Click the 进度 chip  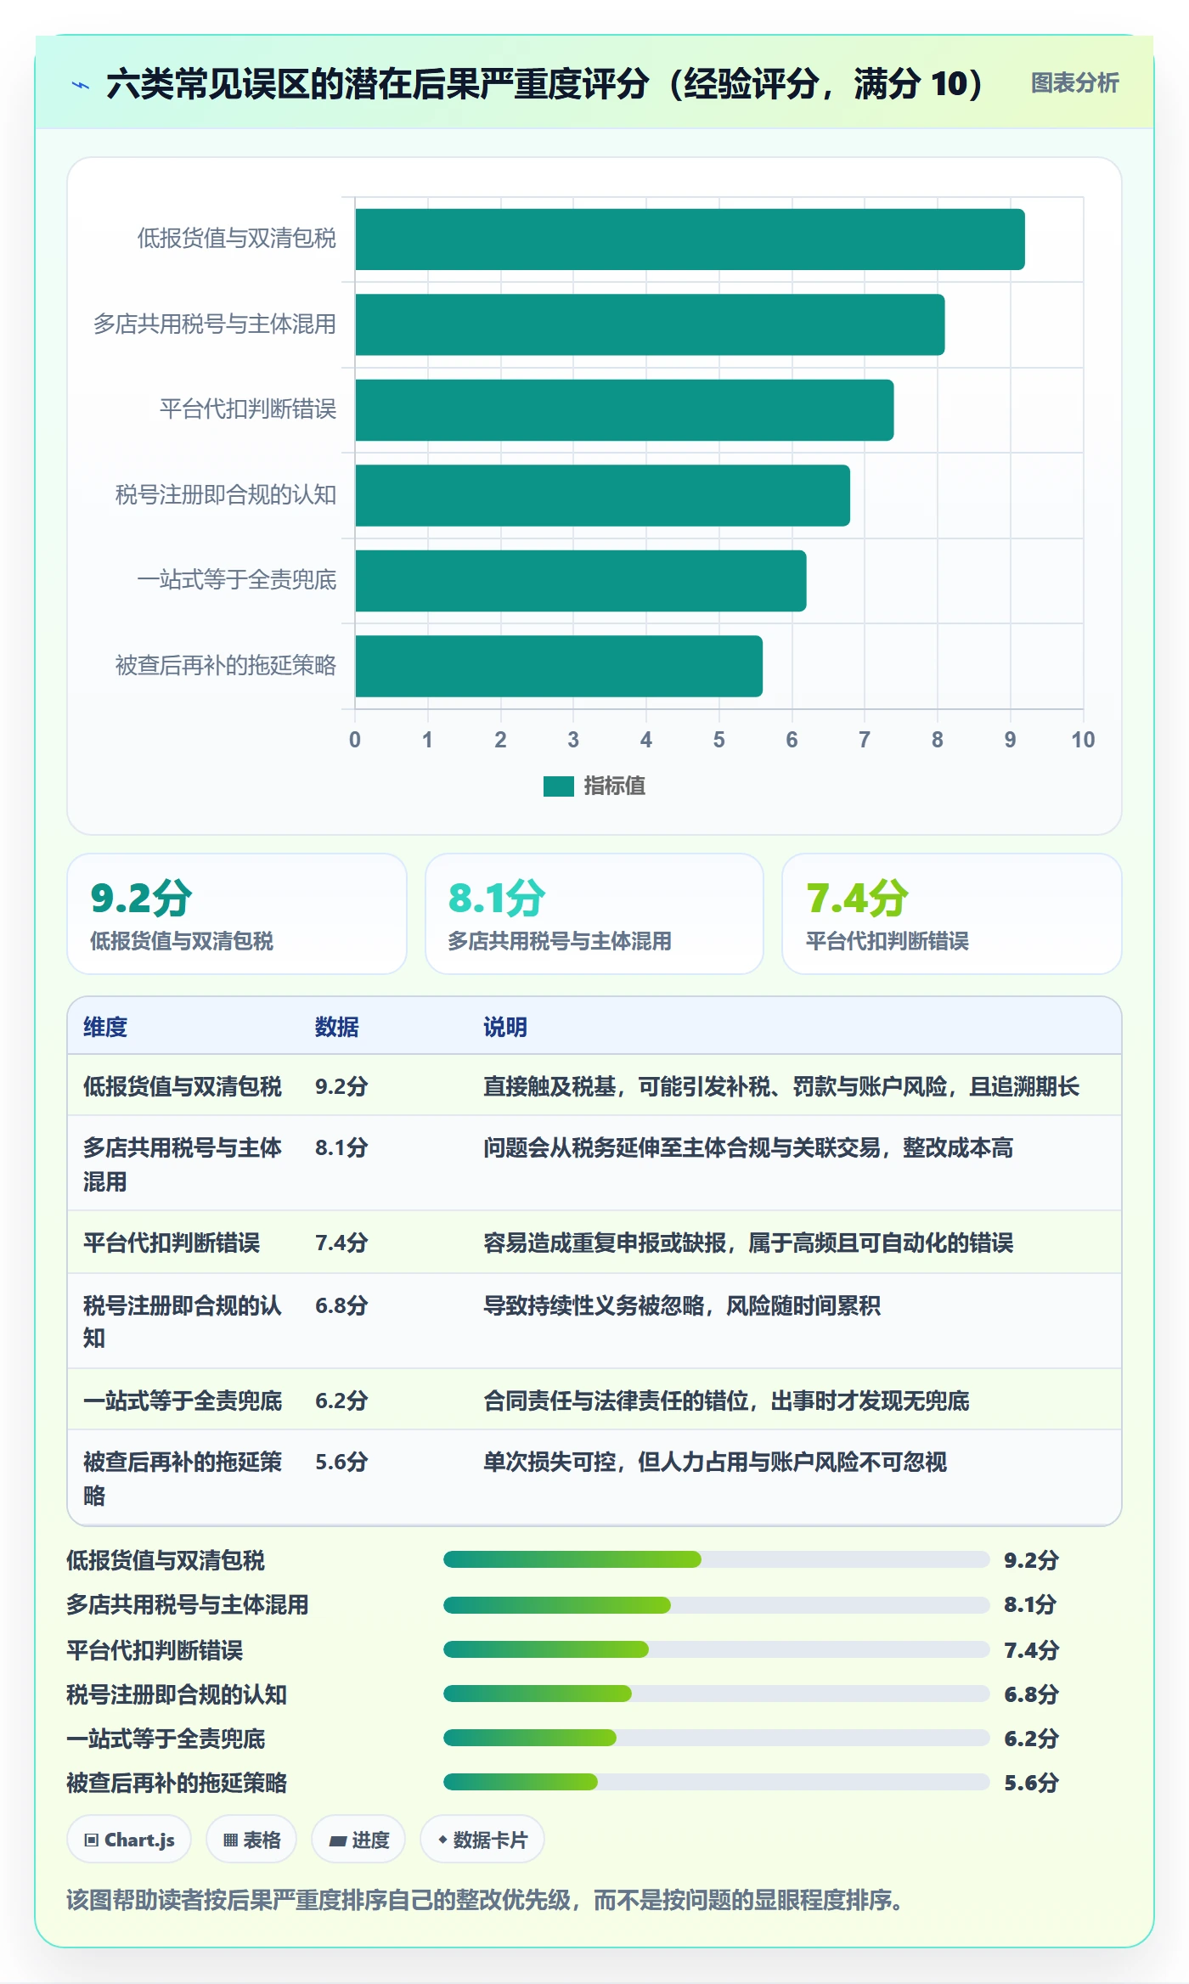[358, 1840]
